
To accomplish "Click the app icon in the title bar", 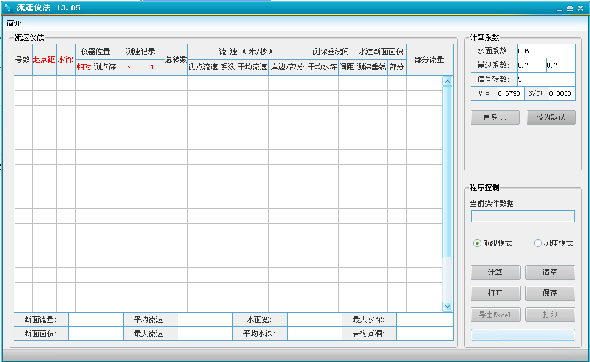I will point(7,7).
